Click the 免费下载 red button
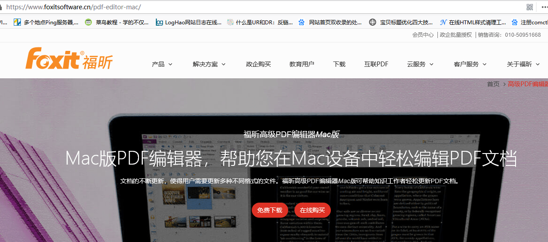The image size is (548, 242). click(x=270, y=210)
